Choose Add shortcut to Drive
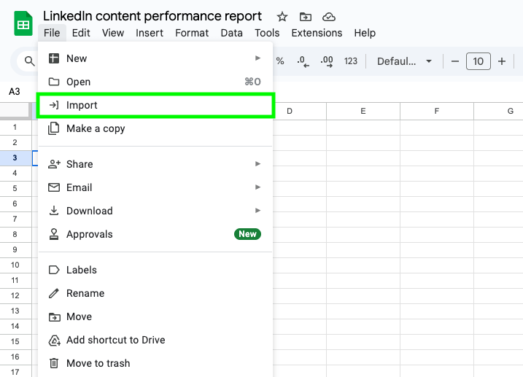The height and width of the screenshot is (377, 523). tap(155, 340)
